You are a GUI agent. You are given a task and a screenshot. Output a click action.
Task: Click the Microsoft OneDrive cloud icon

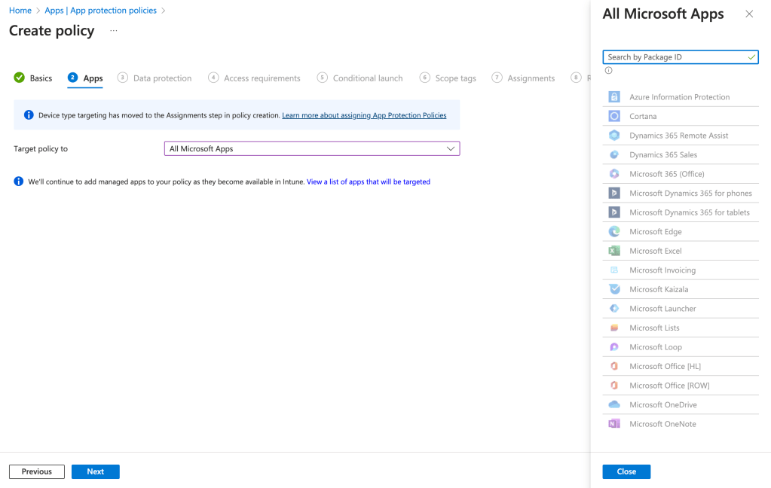pyautogui.click(x=614, y=404)
